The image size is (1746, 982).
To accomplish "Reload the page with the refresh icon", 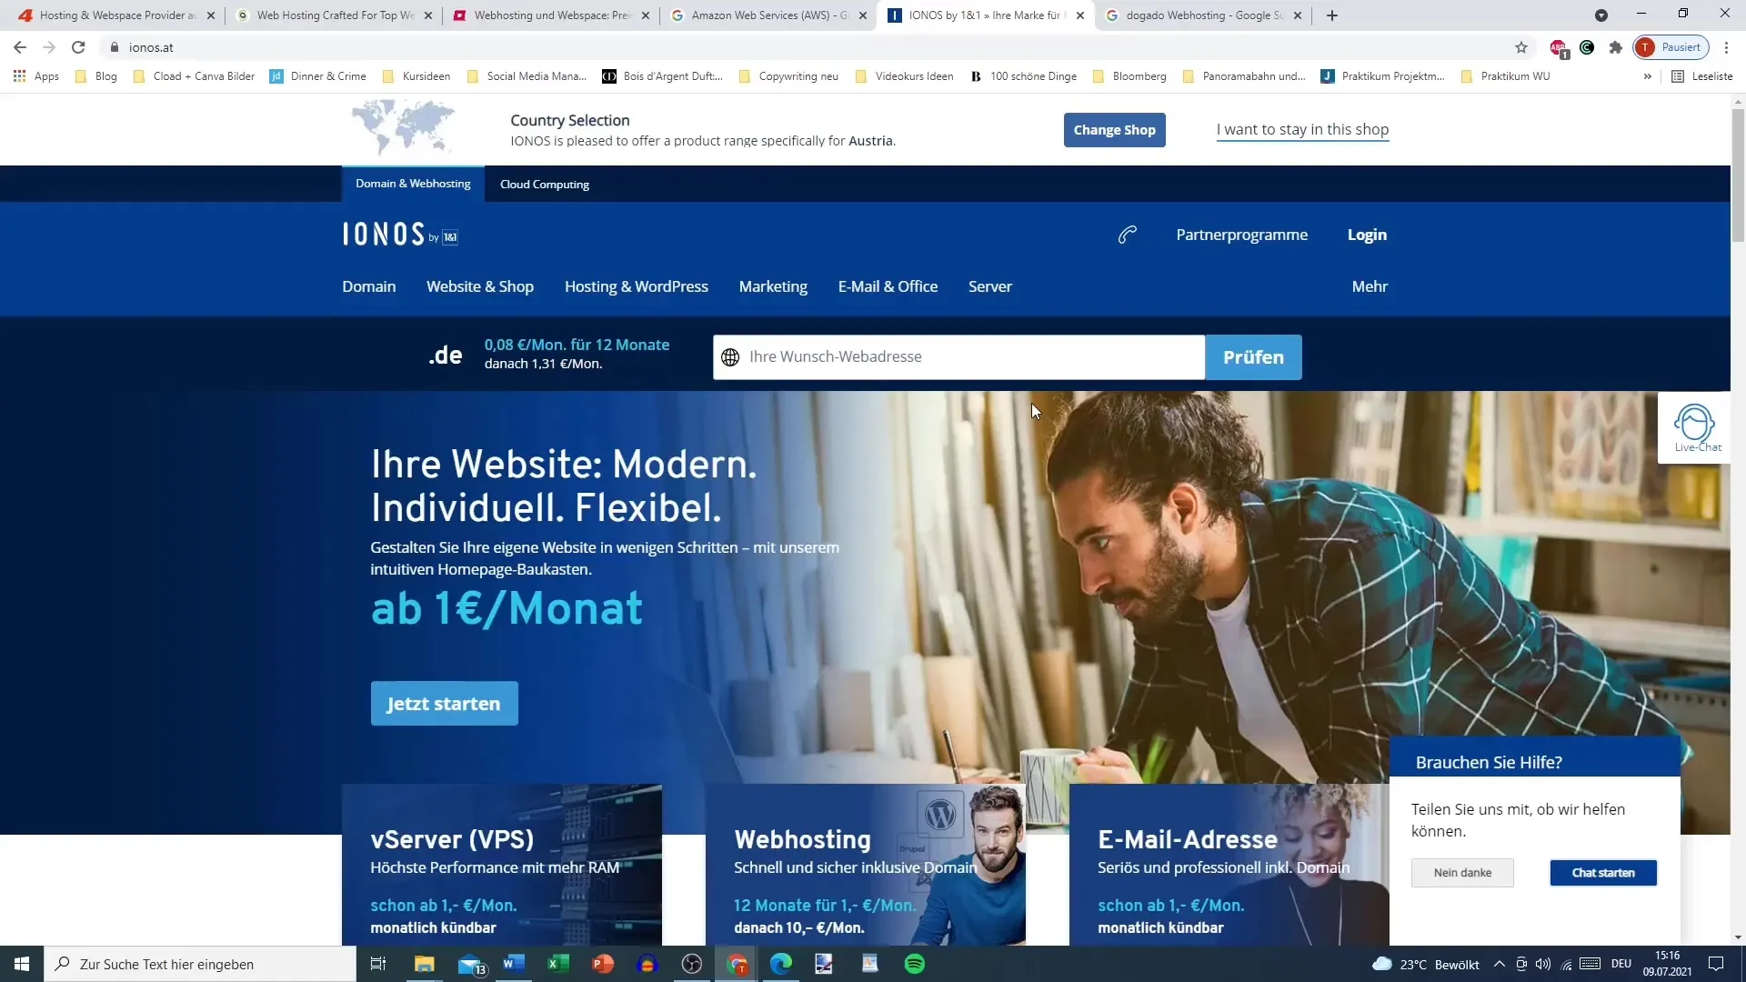I will [x=79, y=47].
